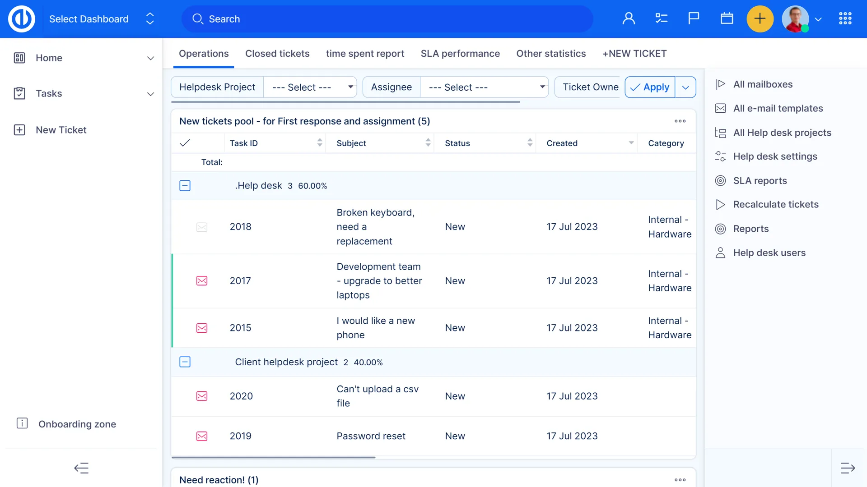Open the Help desk settings link
Viewport: 867px width, 487px height.
[775, 156]
